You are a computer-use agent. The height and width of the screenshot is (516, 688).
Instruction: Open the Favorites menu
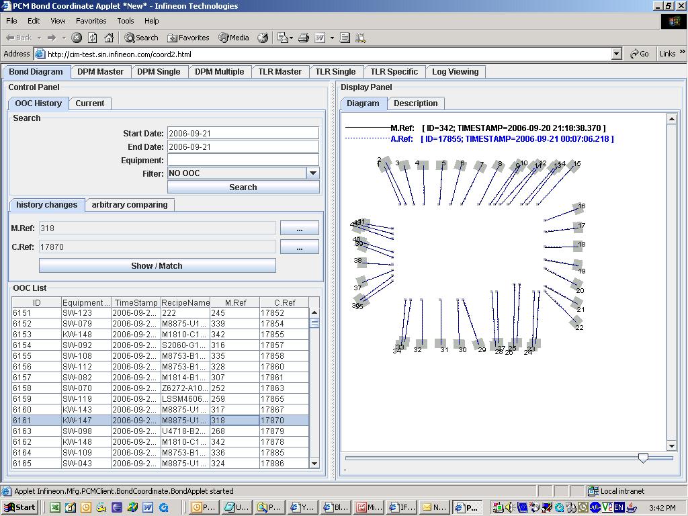tap(91, 21)
